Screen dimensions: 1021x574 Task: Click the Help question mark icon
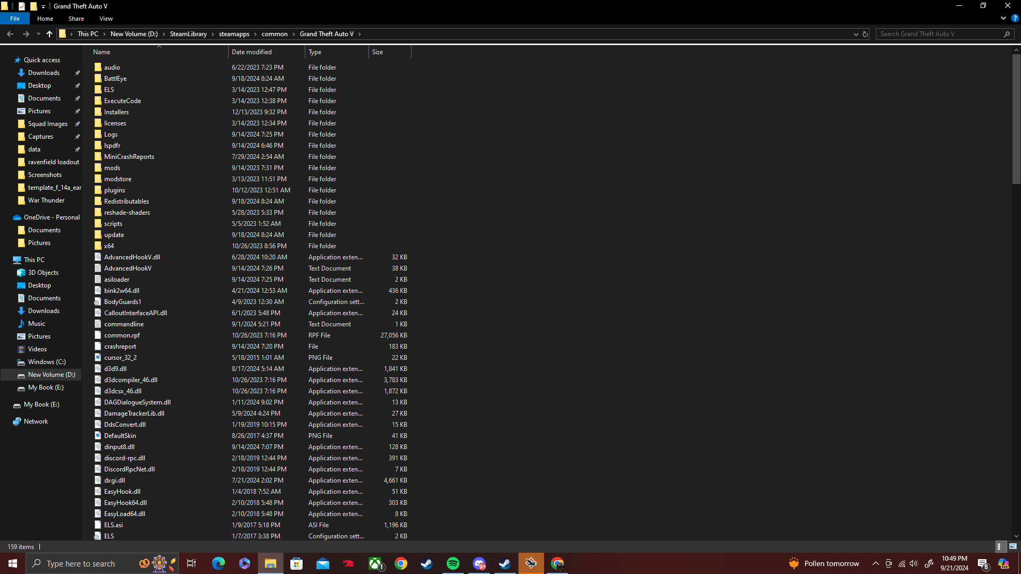click(x=1015, y=18)
